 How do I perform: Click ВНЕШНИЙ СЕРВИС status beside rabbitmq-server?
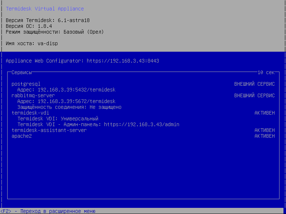[x=255, y=95]
